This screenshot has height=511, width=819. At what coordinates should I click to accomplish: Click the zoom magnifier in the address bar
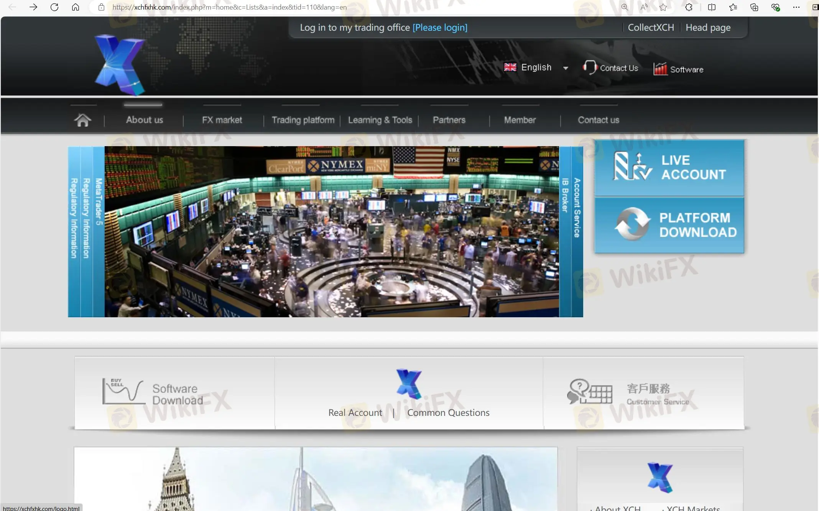tap(624, 7)
